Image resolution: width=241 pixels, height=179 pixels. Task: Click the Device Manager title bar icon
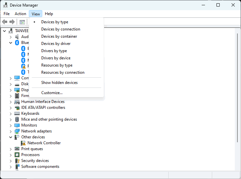tap(5, 5)
